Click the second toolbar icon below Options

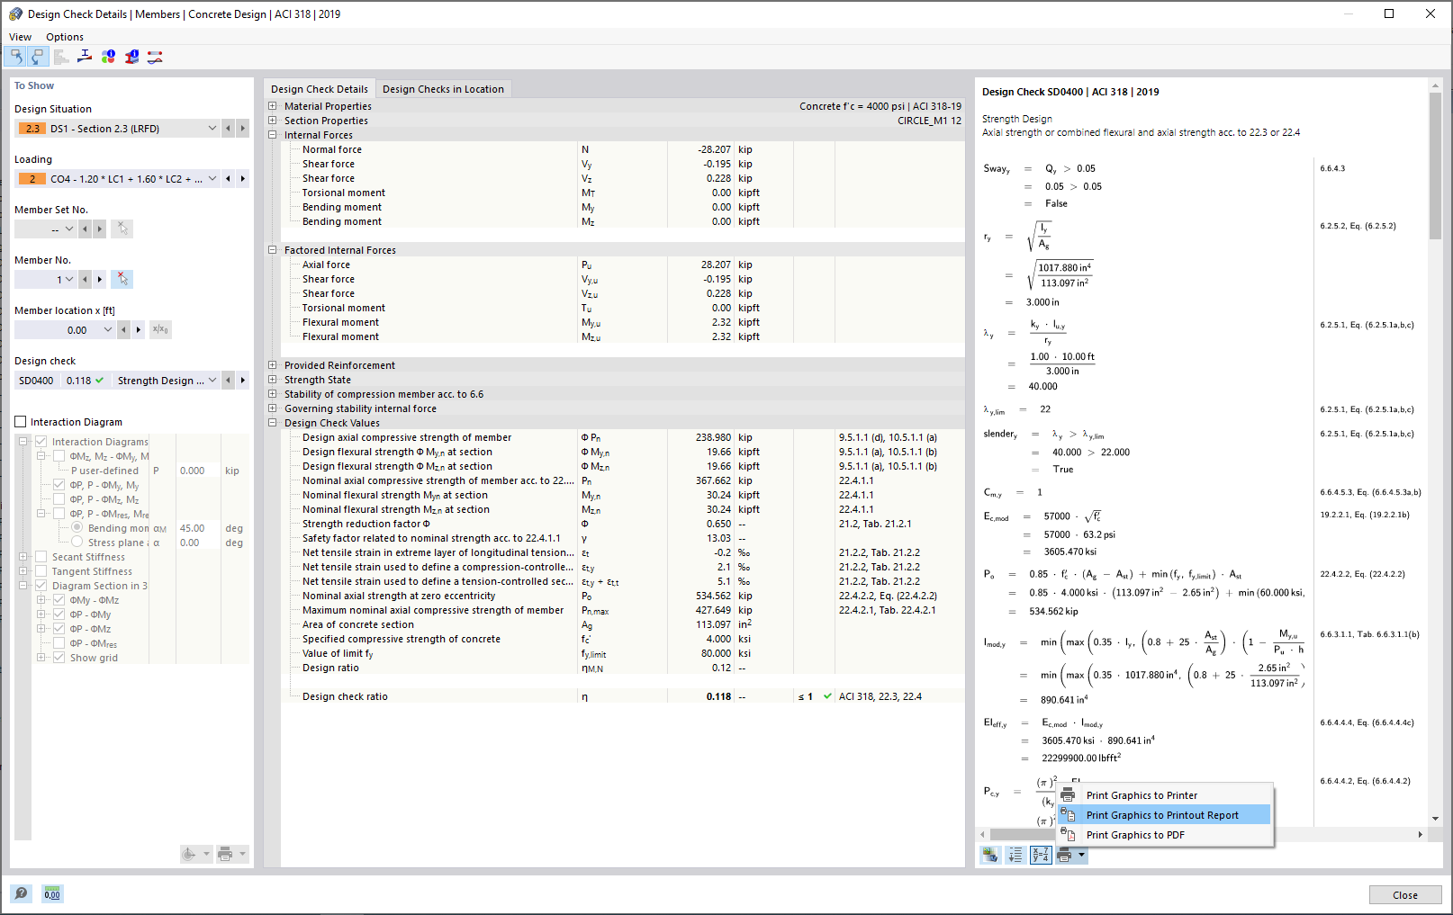(x=37, y=57)
